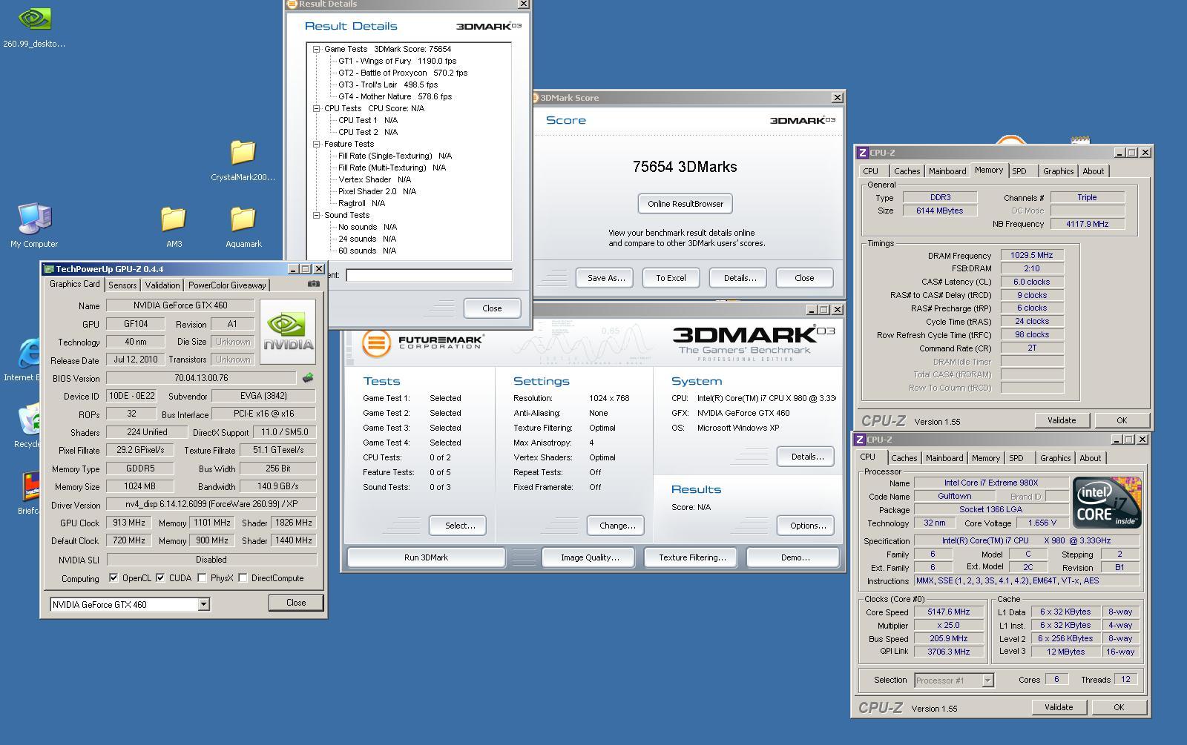Image resolution: width=1187 pixels, height=745 pixels.
Task: Click Close button in Result Details window
Action: (x=492, y=308)
